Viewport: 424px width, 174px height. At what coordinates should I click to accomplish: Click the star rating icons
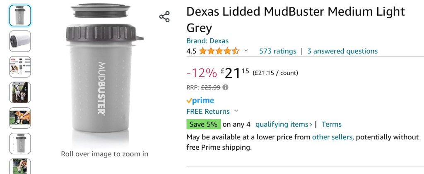point(219,51)
